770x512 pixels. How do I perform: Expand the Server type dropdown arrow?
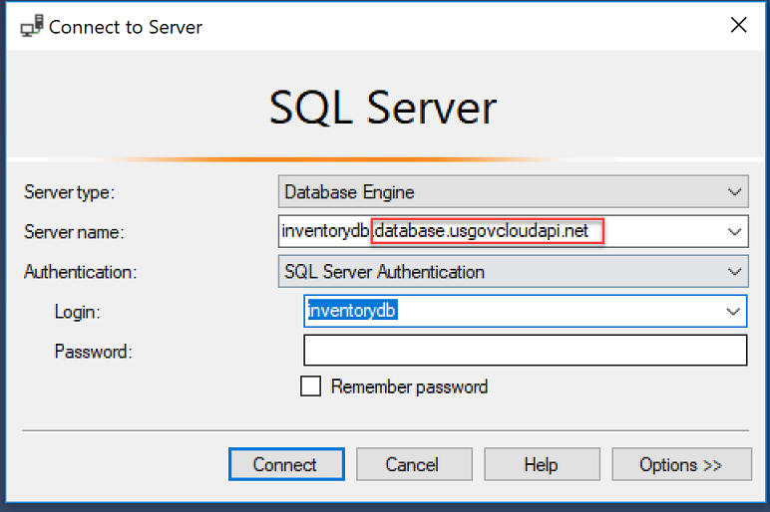coord(735,191)
